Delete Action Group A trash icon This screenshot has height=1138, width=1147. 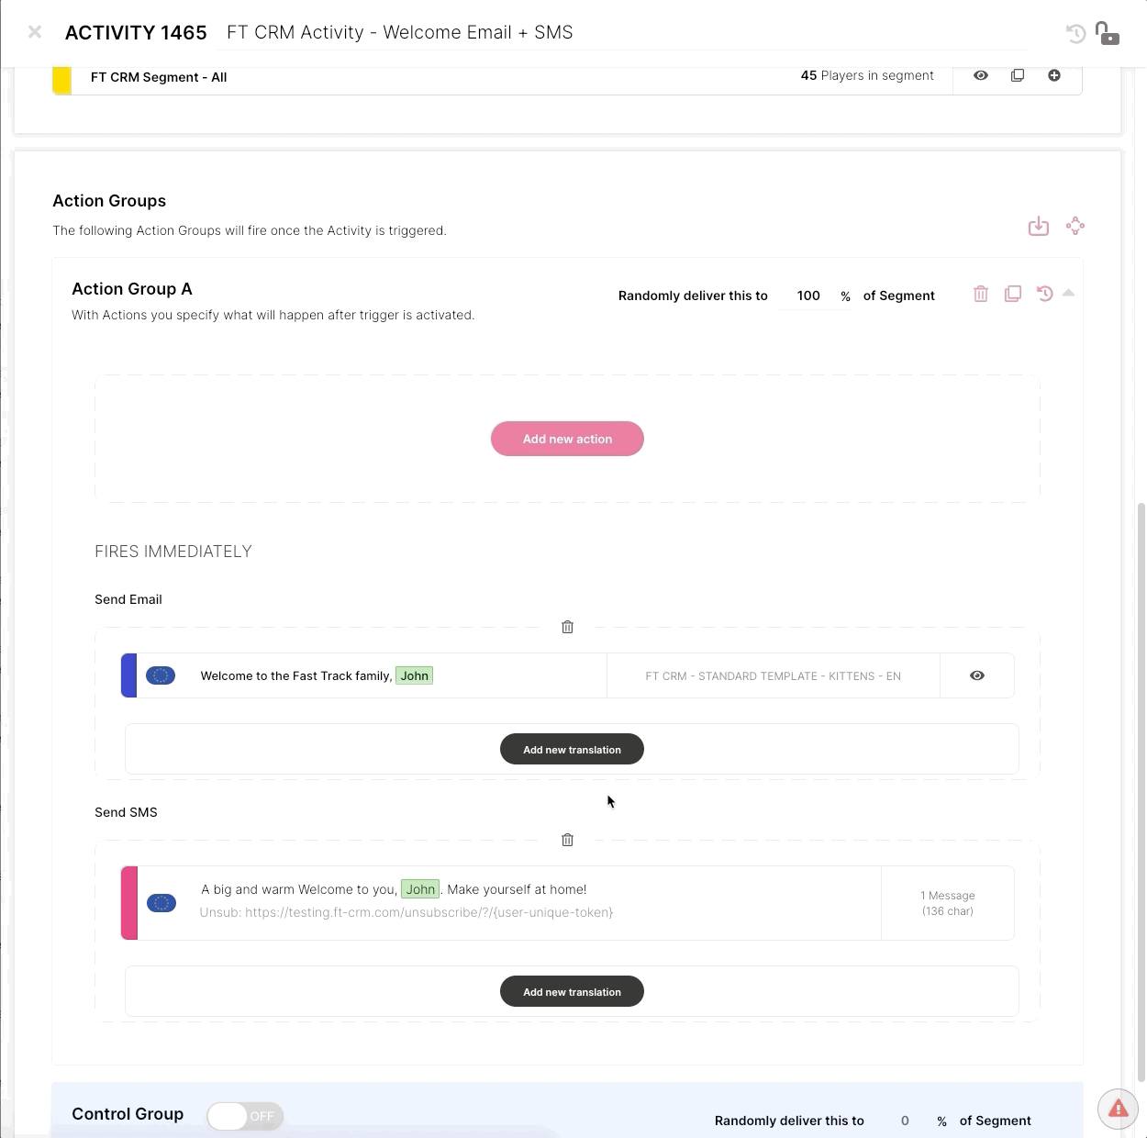coord(981,294)
